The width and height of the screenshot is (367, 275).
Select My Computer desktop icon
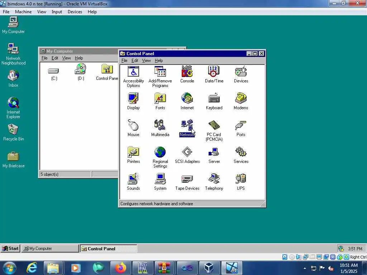point(13,25)
